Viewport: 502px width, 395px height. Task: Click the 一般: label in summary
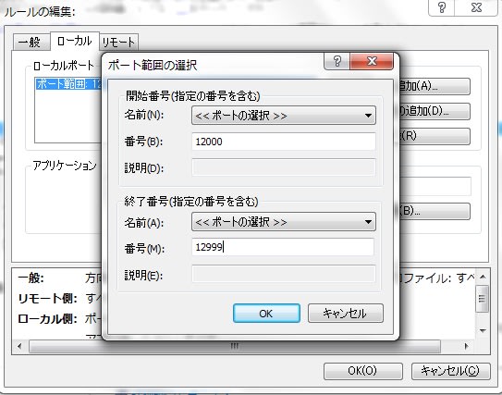tap(31, 278)
